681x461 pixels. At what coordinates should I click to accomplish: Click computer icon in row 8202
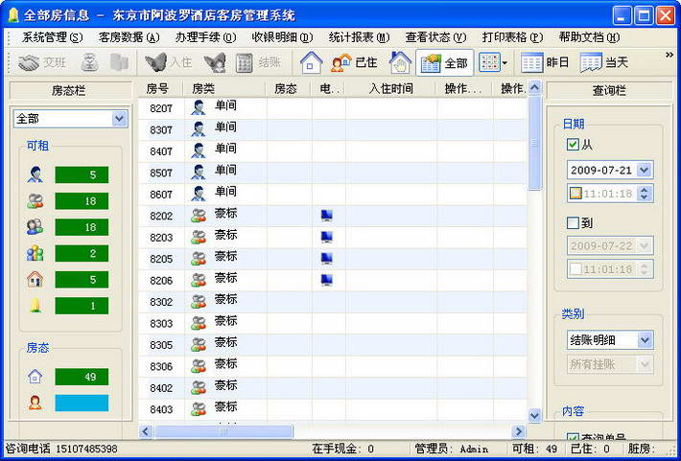[327, 216]
